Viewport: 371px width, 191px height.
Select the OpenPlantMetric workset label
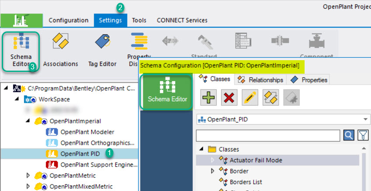73,175
